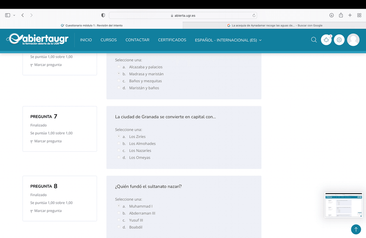
Task: Show Safari downloads
Action: tap(331, 15)
